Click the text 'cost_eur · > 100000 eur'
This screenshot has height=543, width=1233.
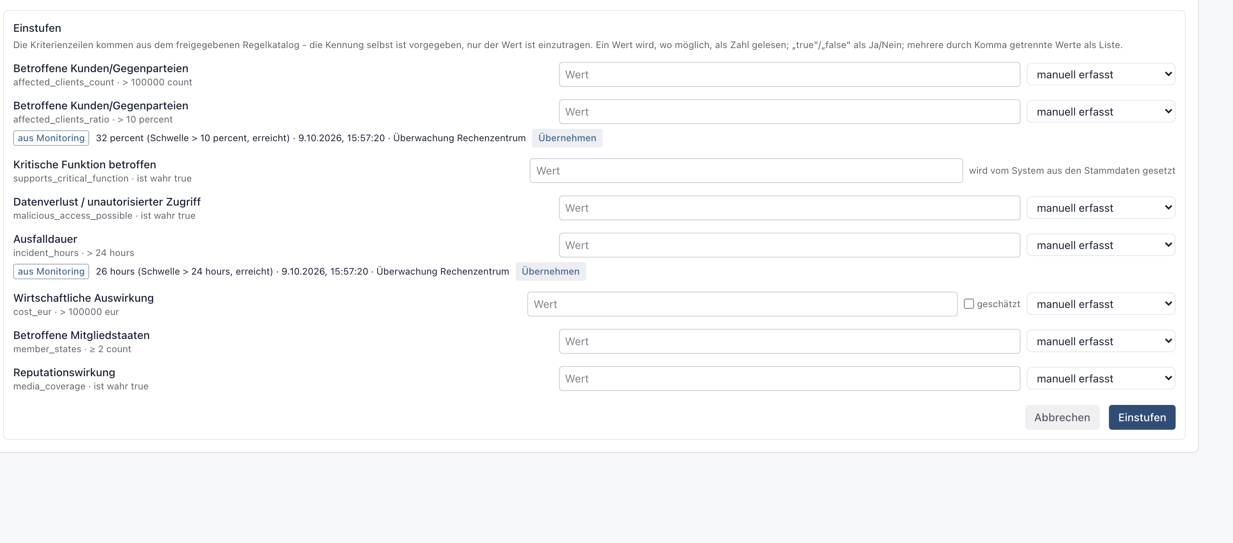coord(66,312)
